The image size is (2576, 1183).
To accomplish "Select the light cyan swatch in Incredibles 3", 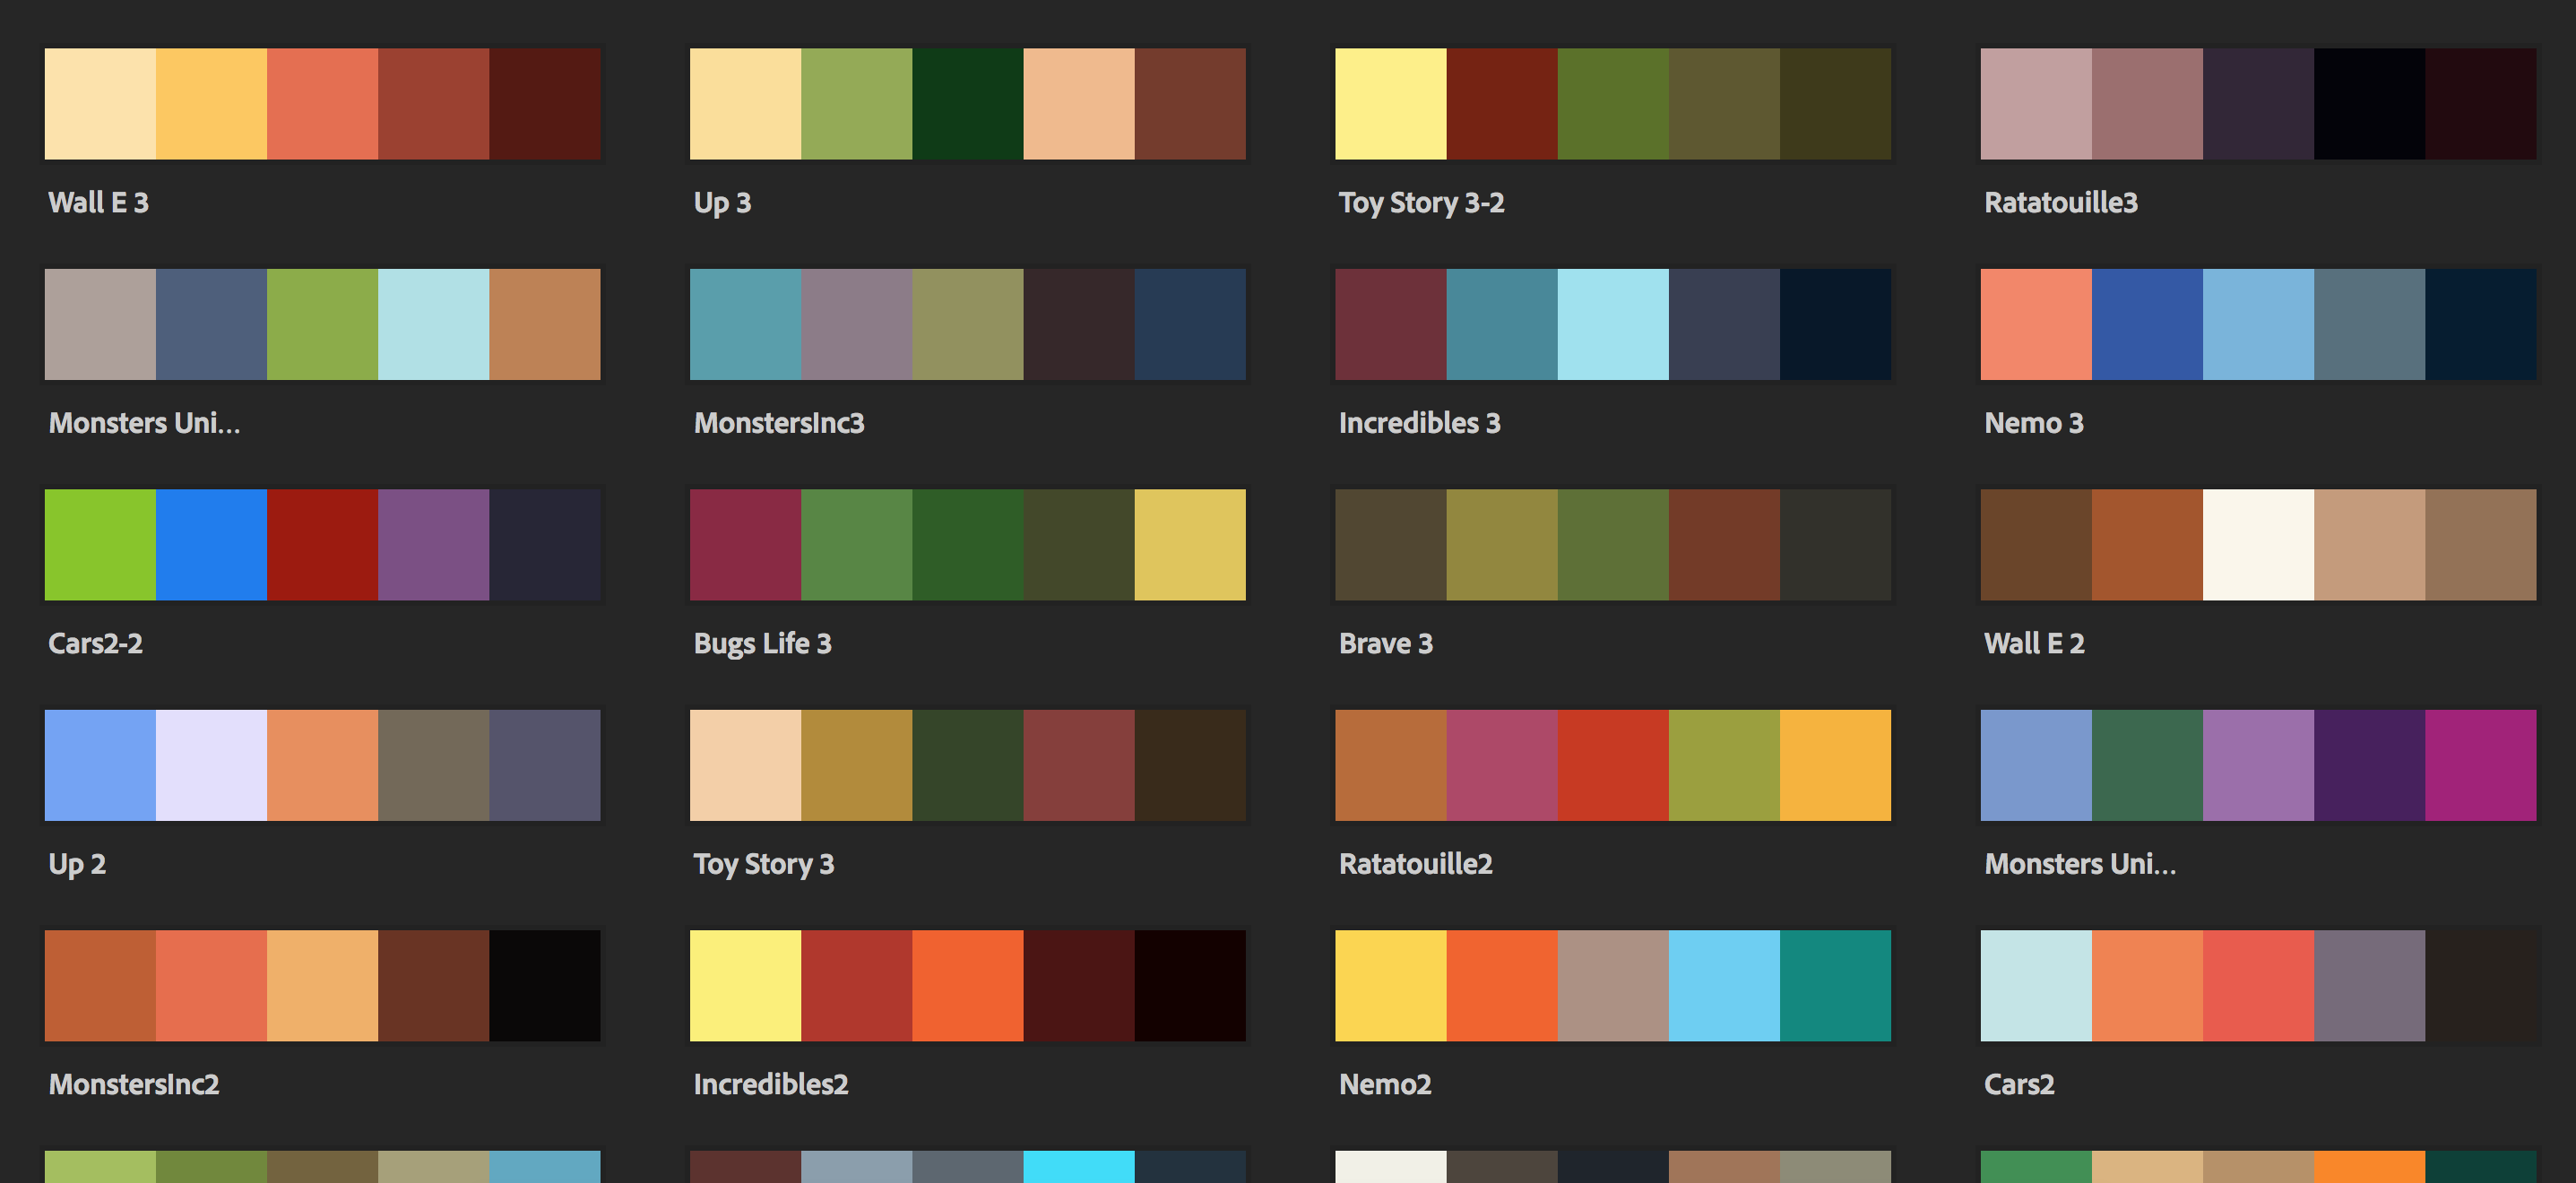I will 1613,324.
